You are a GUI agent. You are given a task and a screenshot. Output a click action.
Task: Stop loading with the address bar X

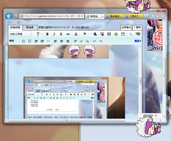tap(82, 16)
